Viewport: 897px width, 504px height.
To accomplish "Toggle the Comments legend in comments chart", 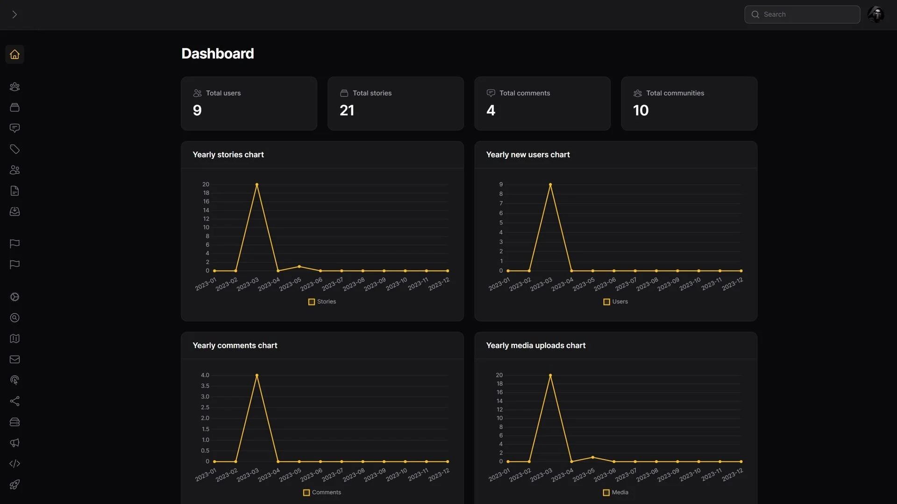I will coord(322,492).
